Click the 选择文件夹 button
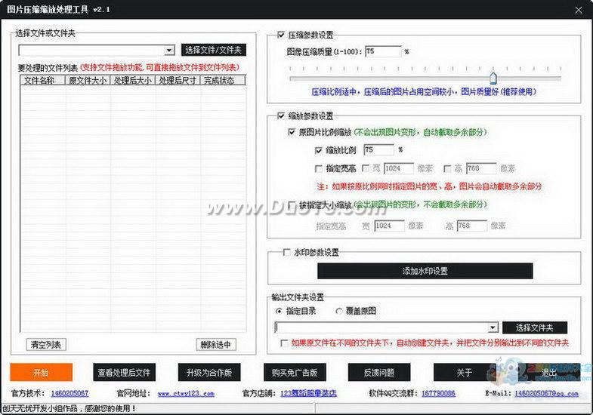 tap(535, 327)
